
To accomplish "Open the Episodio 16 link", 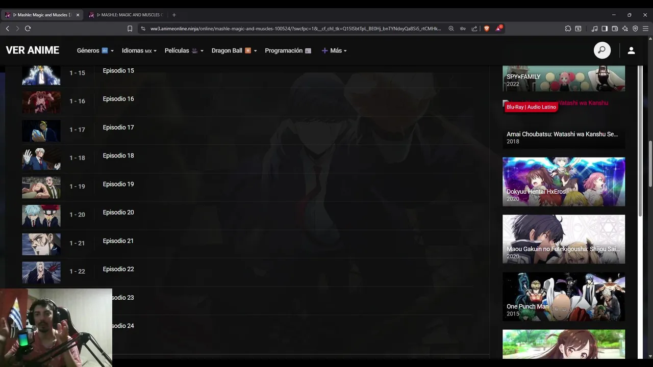I will [x=118, y=99].
